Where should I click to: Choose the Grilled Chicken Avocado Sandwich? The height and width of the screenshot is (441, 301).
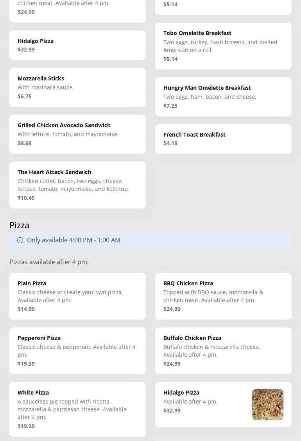77,134
